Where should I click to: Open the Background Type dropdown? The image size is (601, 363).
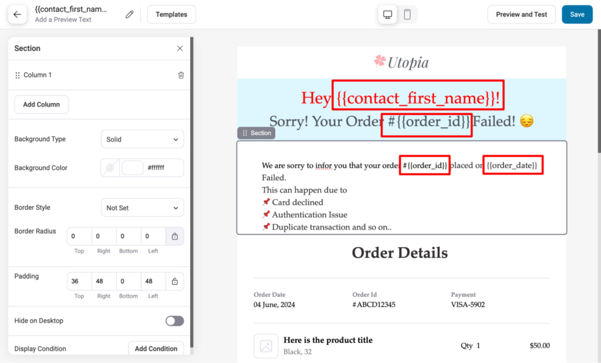[142, 139]
